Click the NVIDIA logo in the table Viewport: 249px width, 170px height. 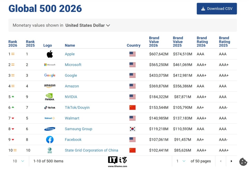(50, 97)
